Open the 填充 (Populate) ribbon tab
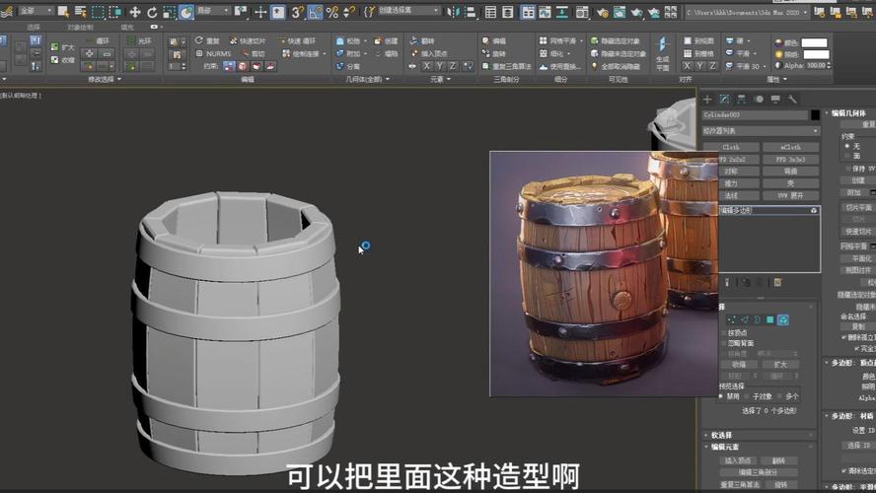 [127, 27]
